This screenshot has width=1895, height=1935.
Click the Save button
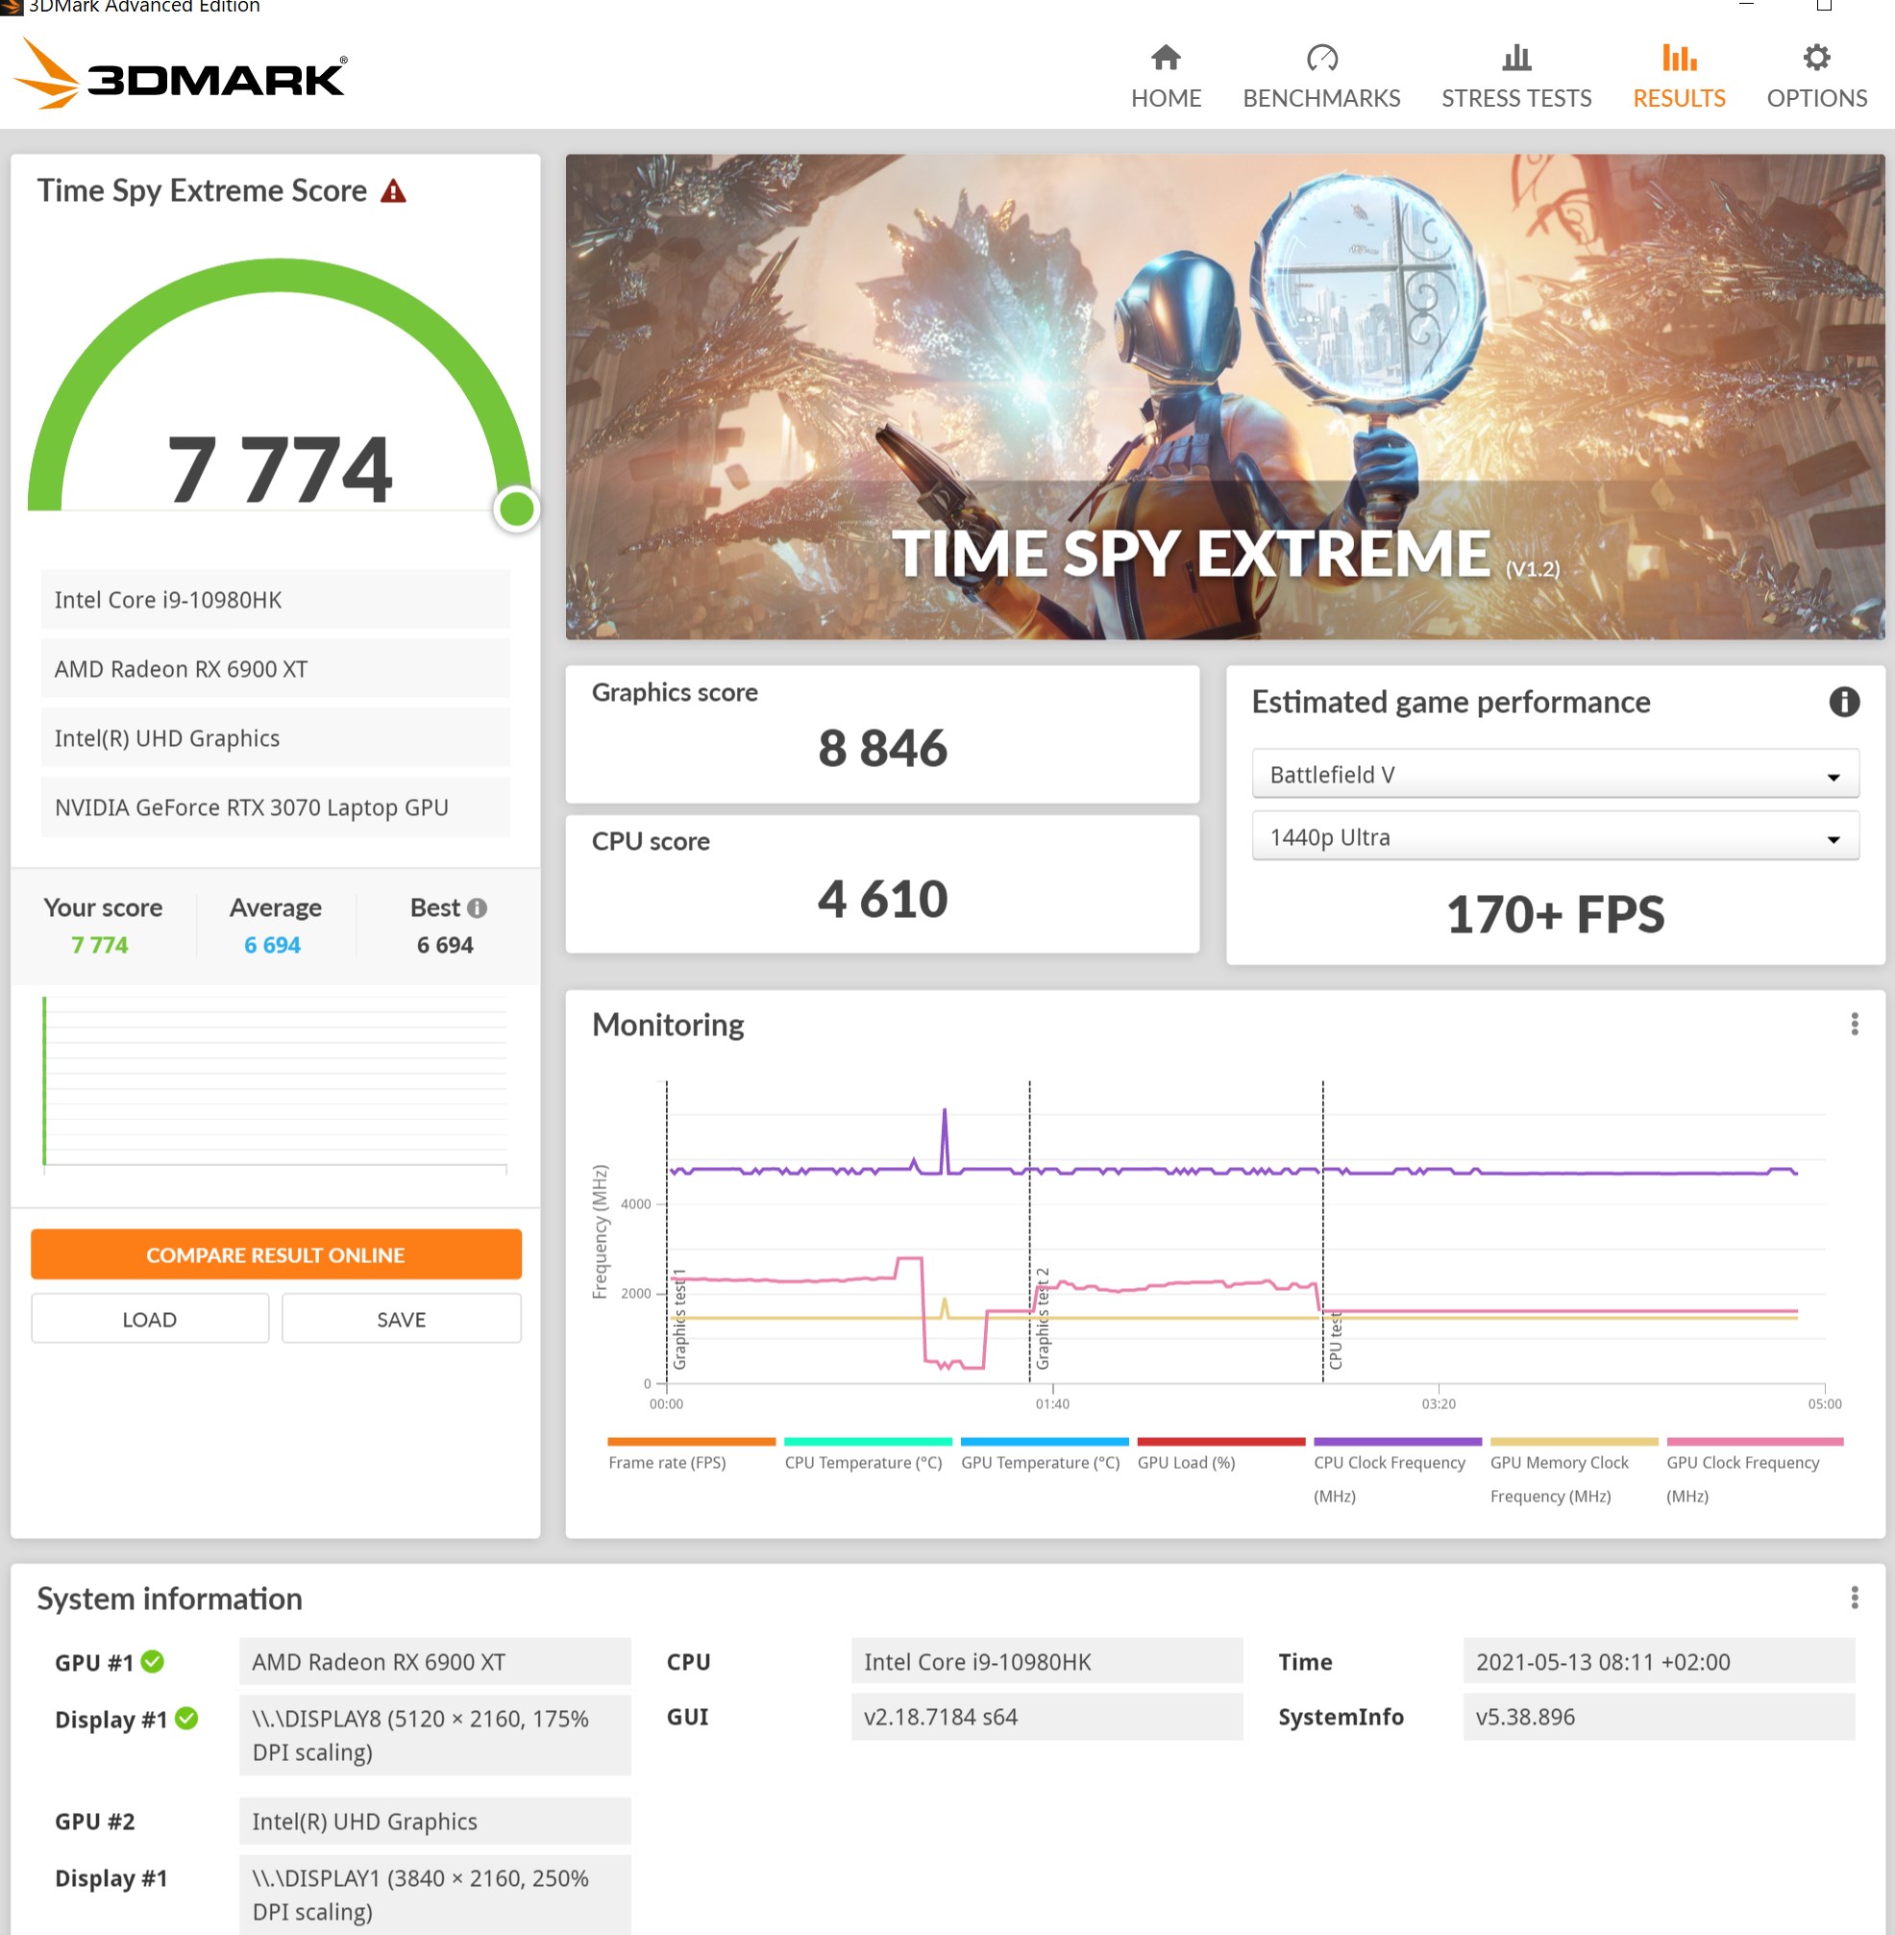(401, 1319)
